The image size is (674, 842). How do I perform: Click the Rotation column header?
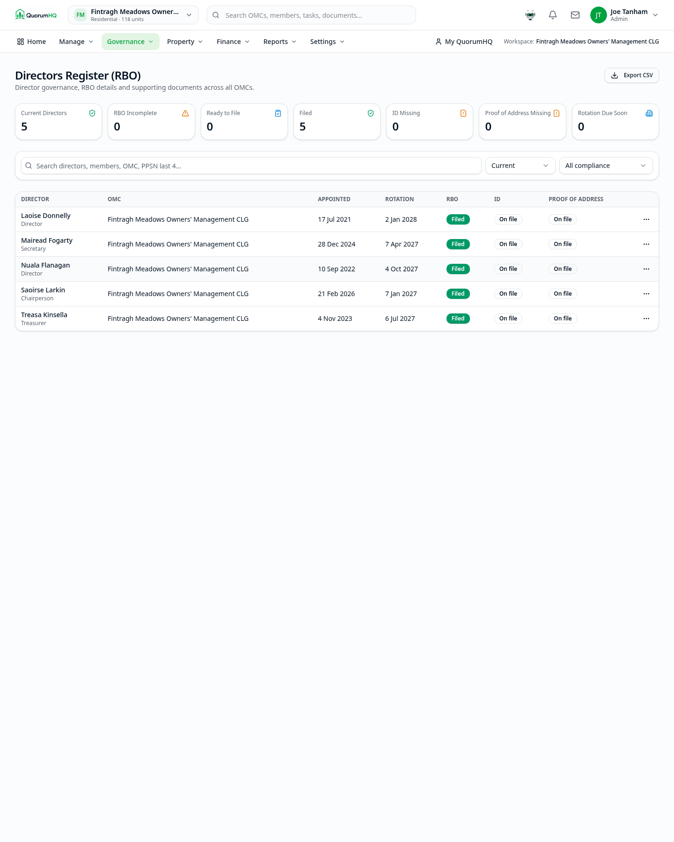(399, 199)
